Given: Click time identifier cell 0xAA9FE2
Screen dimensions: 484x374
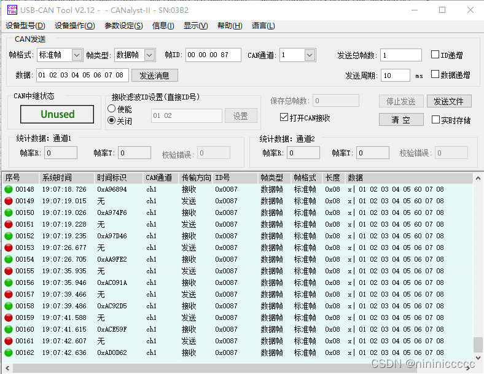Looking at the screenshot, I should (112, 259).
